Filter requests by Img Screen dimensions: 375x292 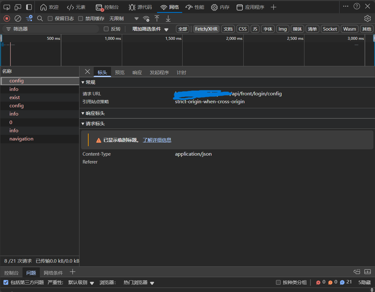point(283,29)
